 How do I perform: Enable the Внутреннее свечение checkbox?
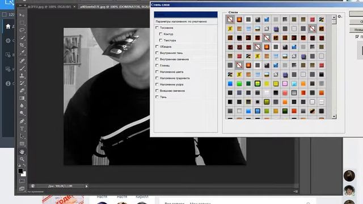157,59
